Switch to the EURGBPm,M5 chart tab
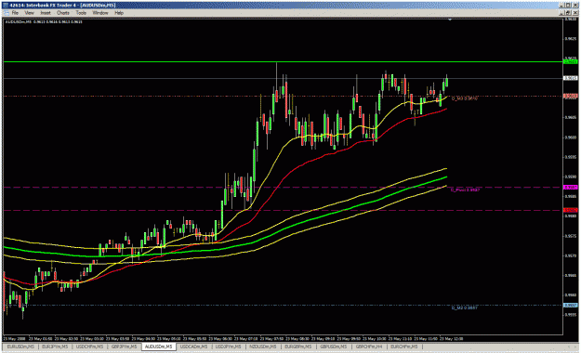 (x=297, y=346)
